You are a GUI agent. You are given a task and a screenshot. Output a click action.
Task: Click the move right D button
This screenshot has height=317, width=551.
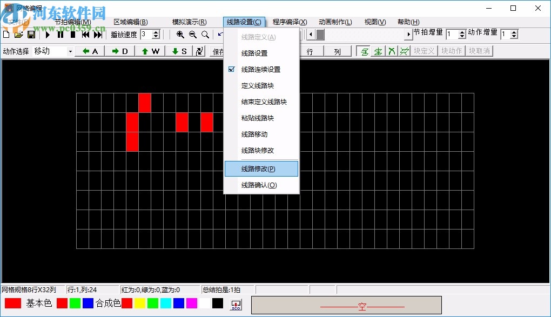pyautogui.click(x=119, y=51)
